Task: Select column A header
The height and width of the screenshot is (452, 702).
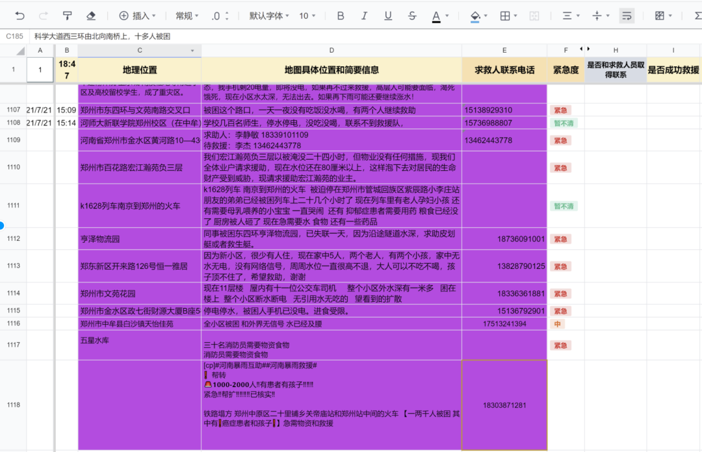Action: point(40,51)
